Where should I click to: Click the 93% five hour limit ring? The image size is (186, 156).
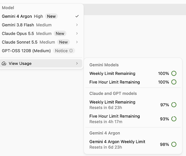click(174, 119)
